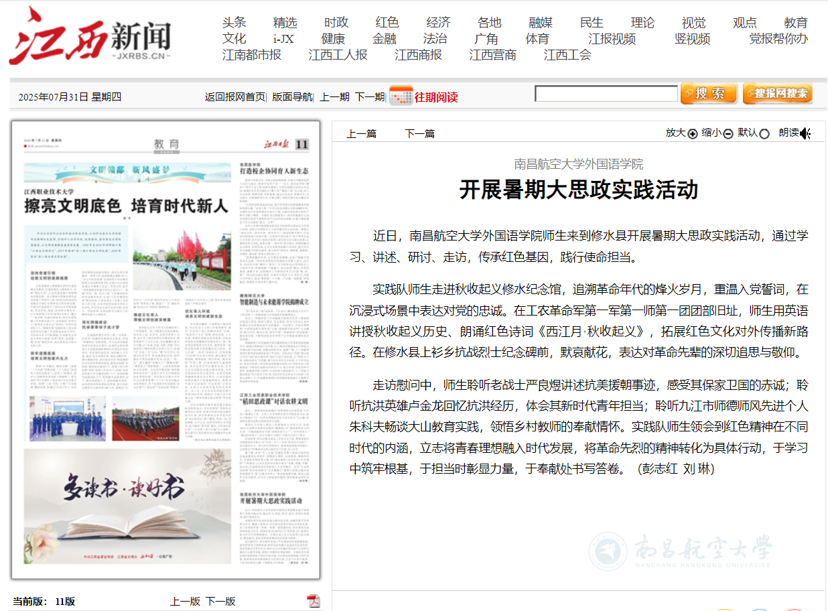
Task: Click the 缩小 minus icon
Action: [x=728, y=133]
